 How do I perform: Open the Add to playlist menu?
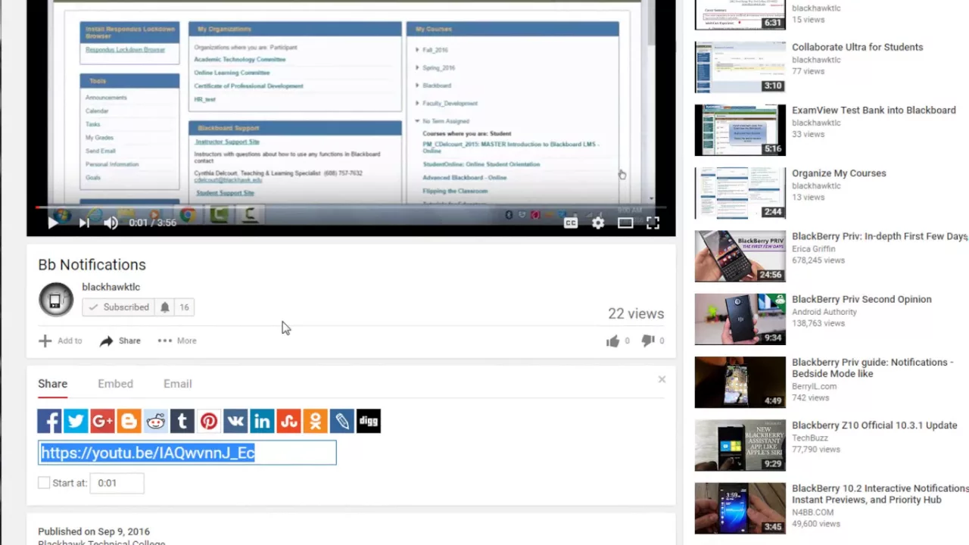60,341
